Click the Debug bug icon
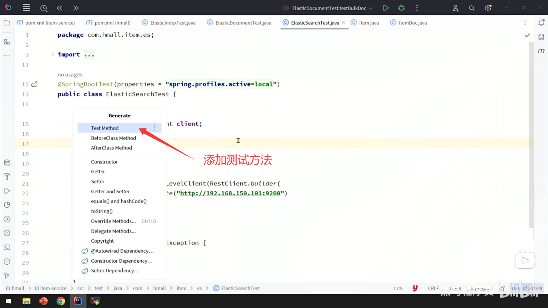The height and width of the screenshot is (308, 548). (401, 8)
